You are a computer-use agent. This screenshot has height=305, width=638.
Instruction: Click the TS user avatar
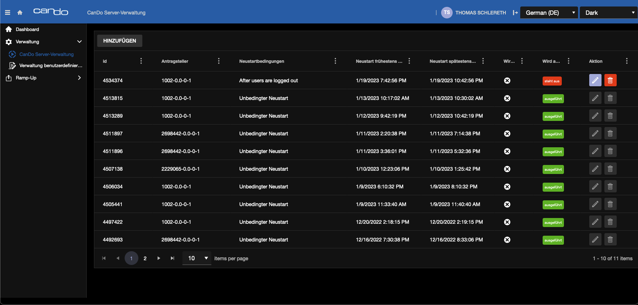coord(447,13)
